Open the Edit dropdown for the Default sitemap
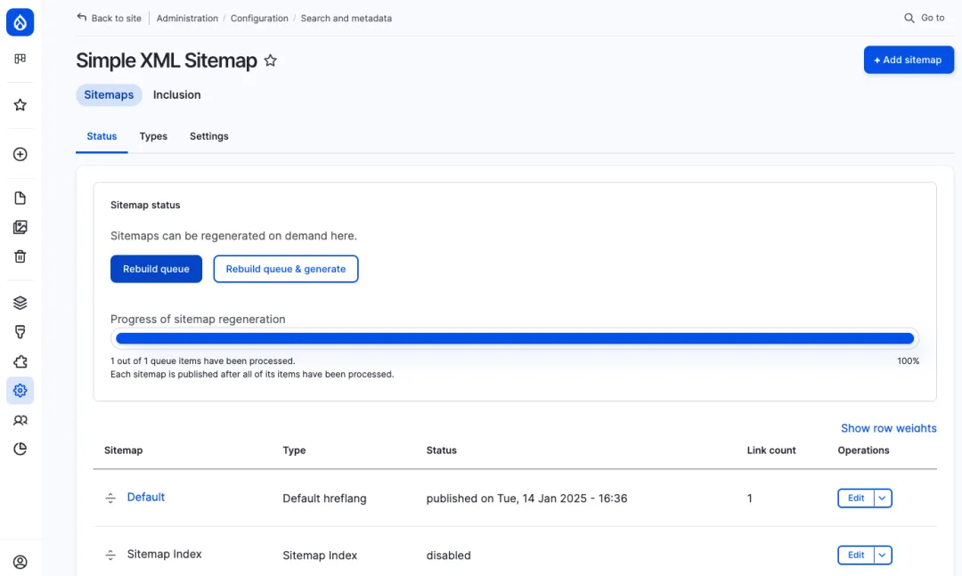Viewport: 962px width, 576px height. pos(882,498)
